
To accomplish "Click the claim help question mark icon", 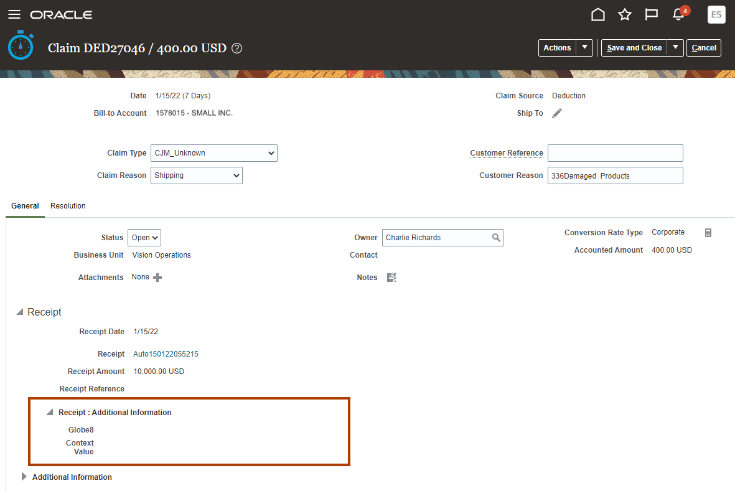I will tap(236, 47).
